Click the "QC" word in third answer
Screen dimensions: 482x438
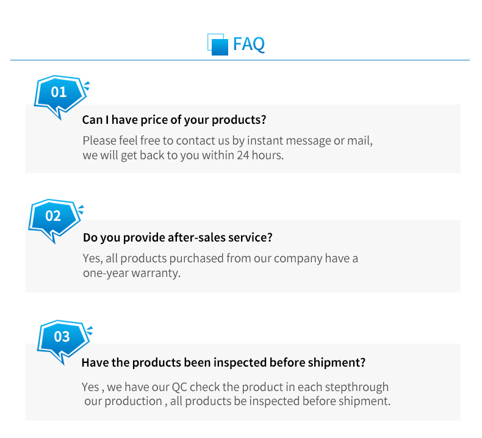point(180,387)
